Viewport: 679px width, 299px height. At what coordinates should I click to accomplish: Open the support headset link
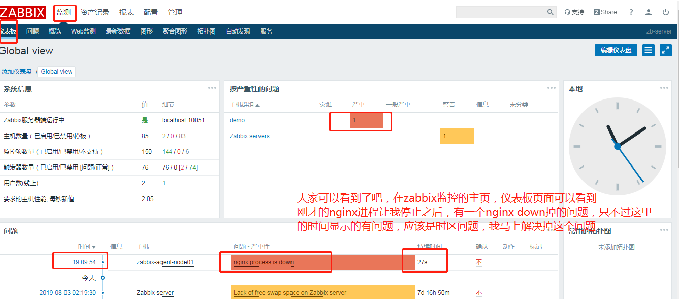(x=574, y=12)
